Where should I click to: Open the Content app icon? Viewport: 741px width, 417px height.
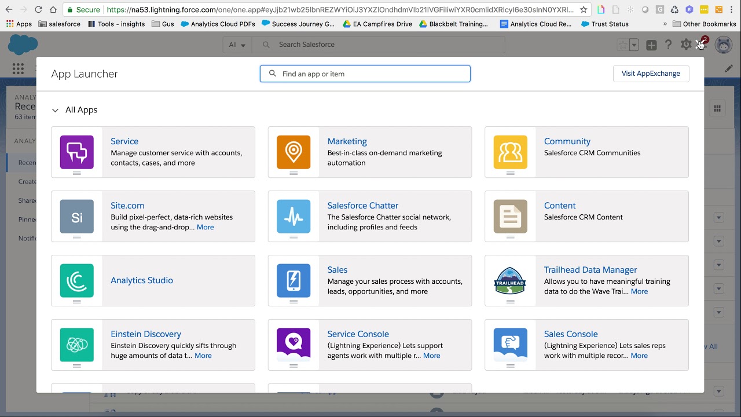pos(511,217)
